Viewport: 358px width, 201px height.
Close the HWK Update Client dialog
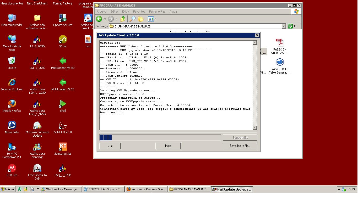257,35
